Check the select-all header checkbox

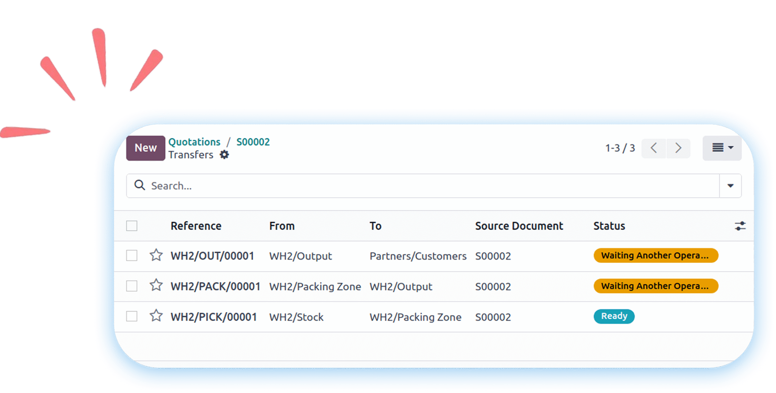click(132, 226)
